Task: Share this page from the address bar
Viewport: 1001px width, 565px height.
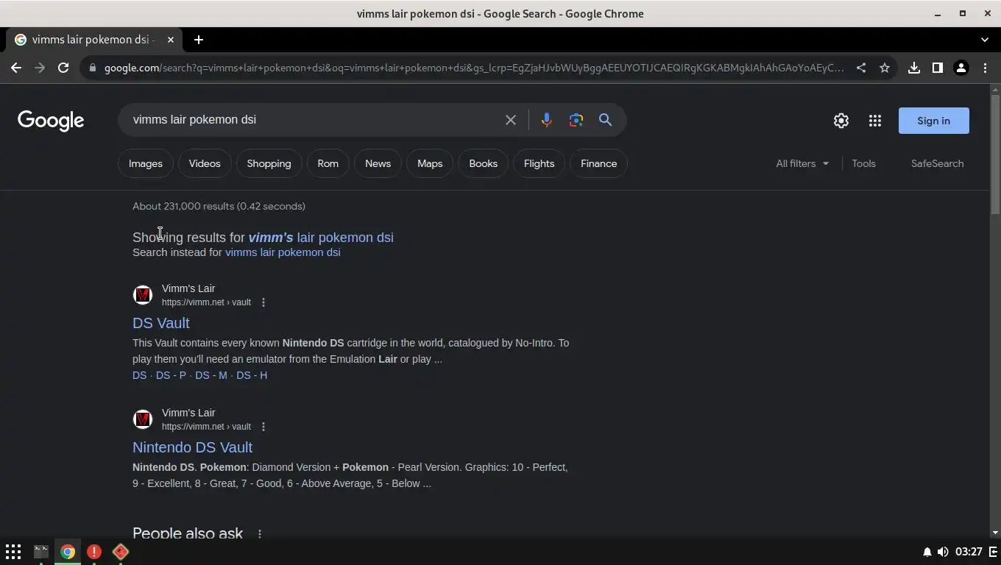Action: point(861,68)
